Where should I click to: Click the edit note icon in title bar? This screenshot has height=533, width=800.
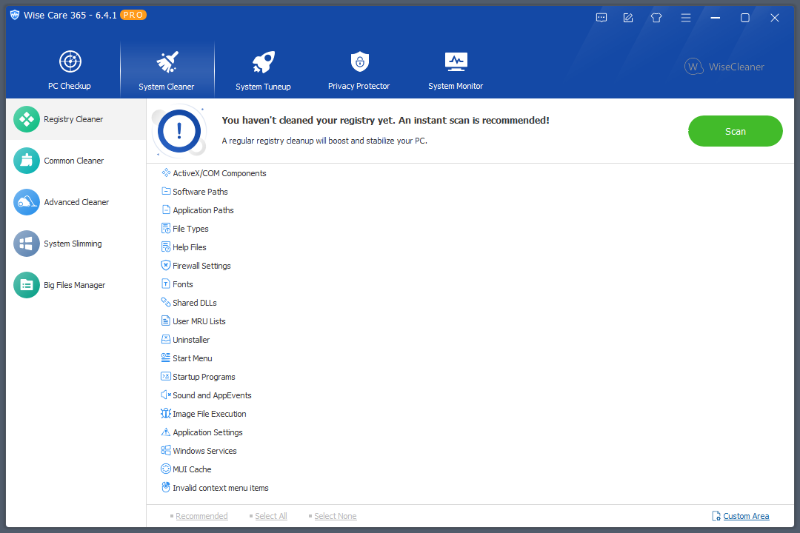[628, 18]
